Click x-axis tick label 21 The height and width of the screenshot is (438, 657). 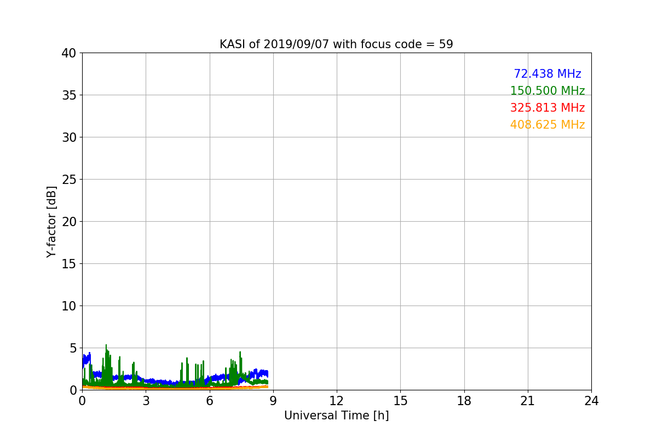[528, 401]
